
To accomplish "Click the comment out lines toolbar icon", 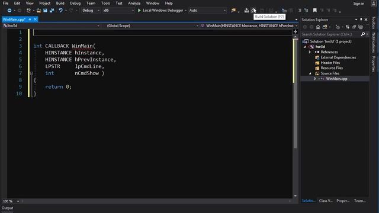I will click(300, 11).
